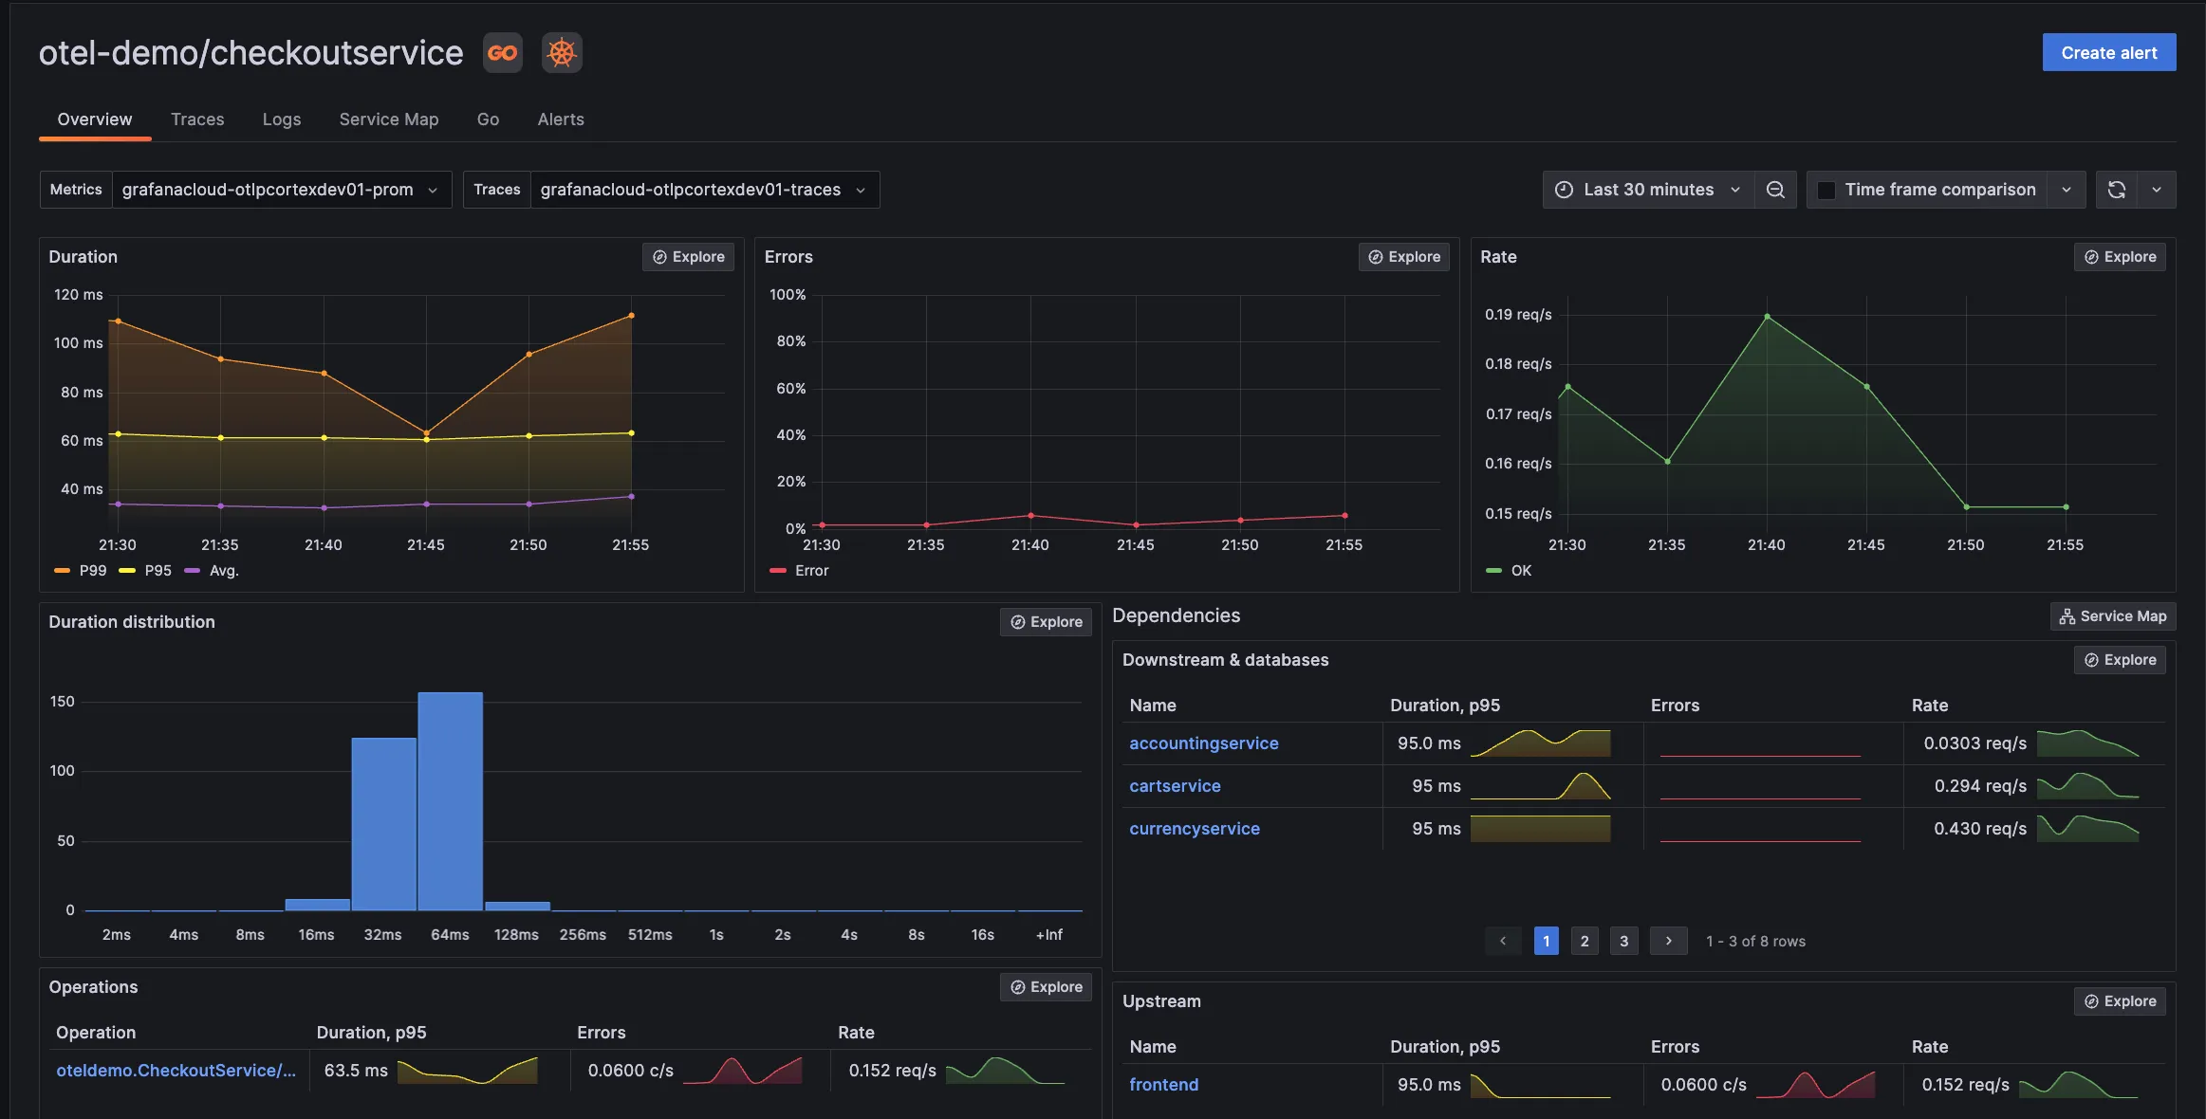Navigate to page 2 of dependencies
The width and height of the screenshot is (2206, 1119).
point(1585,941)
